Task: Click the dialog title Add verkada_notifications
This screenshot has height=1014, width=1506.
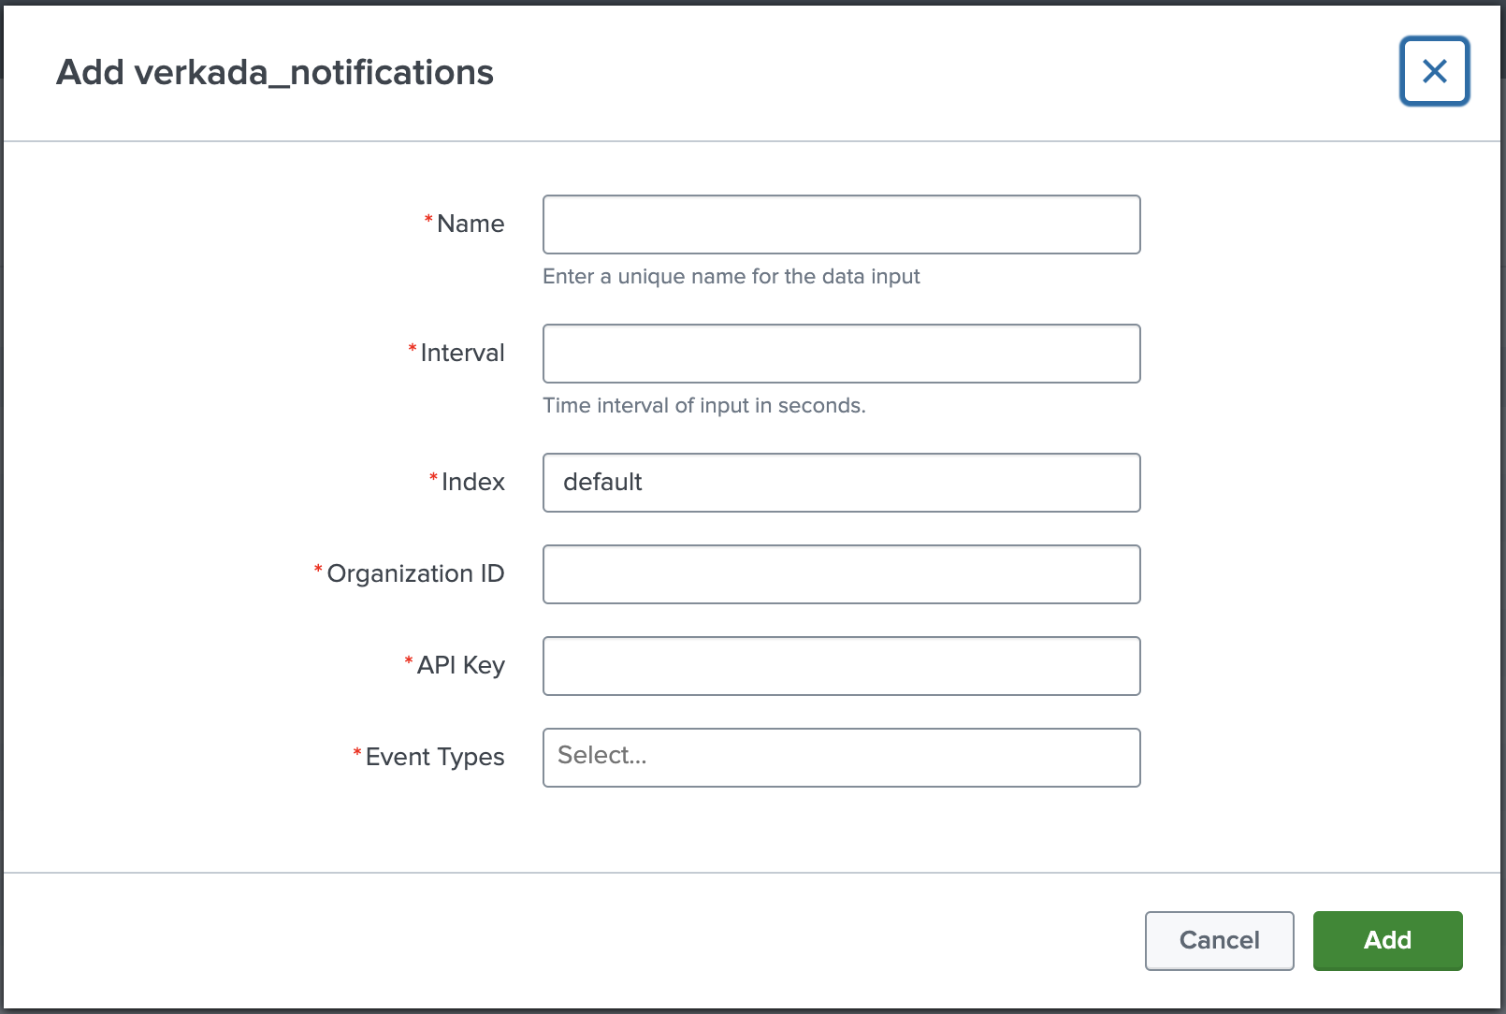Action: (274, 73)
